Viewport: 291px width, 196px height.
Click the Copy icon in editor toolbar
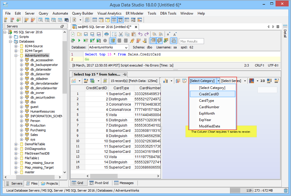click(x=127, y=34)
